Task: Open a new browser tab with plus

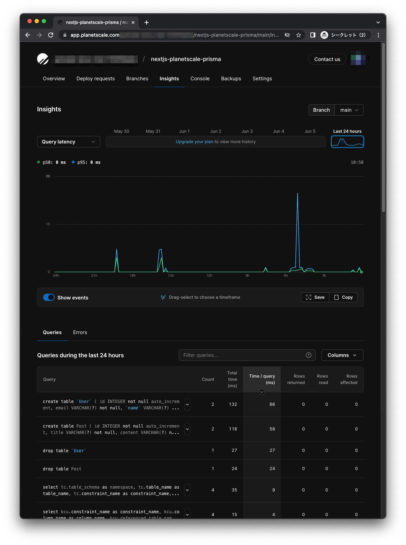Action: coord(147,22)
